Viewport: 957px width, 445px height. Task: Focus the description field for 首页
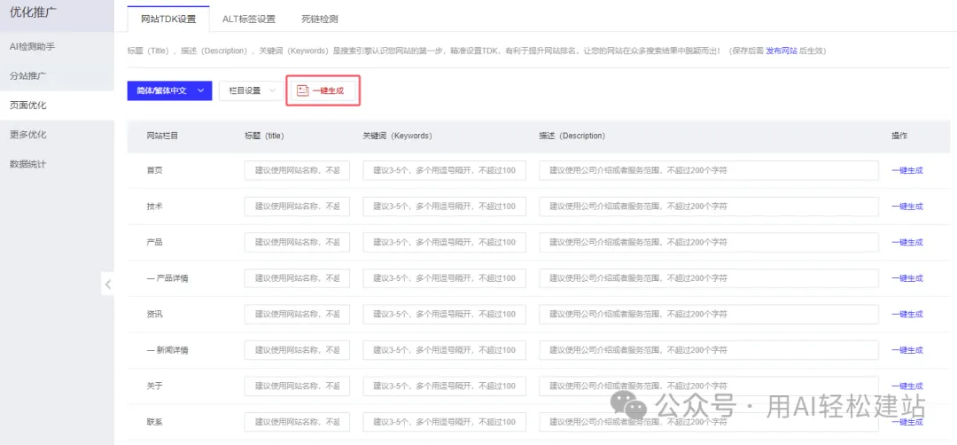(x=709, y=170)
